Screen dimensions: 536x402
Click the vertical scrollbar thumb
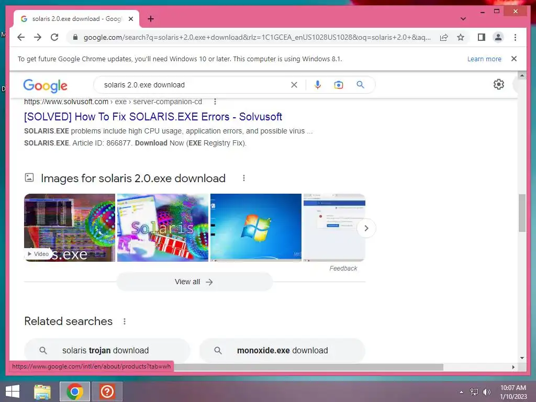point(522,213)
